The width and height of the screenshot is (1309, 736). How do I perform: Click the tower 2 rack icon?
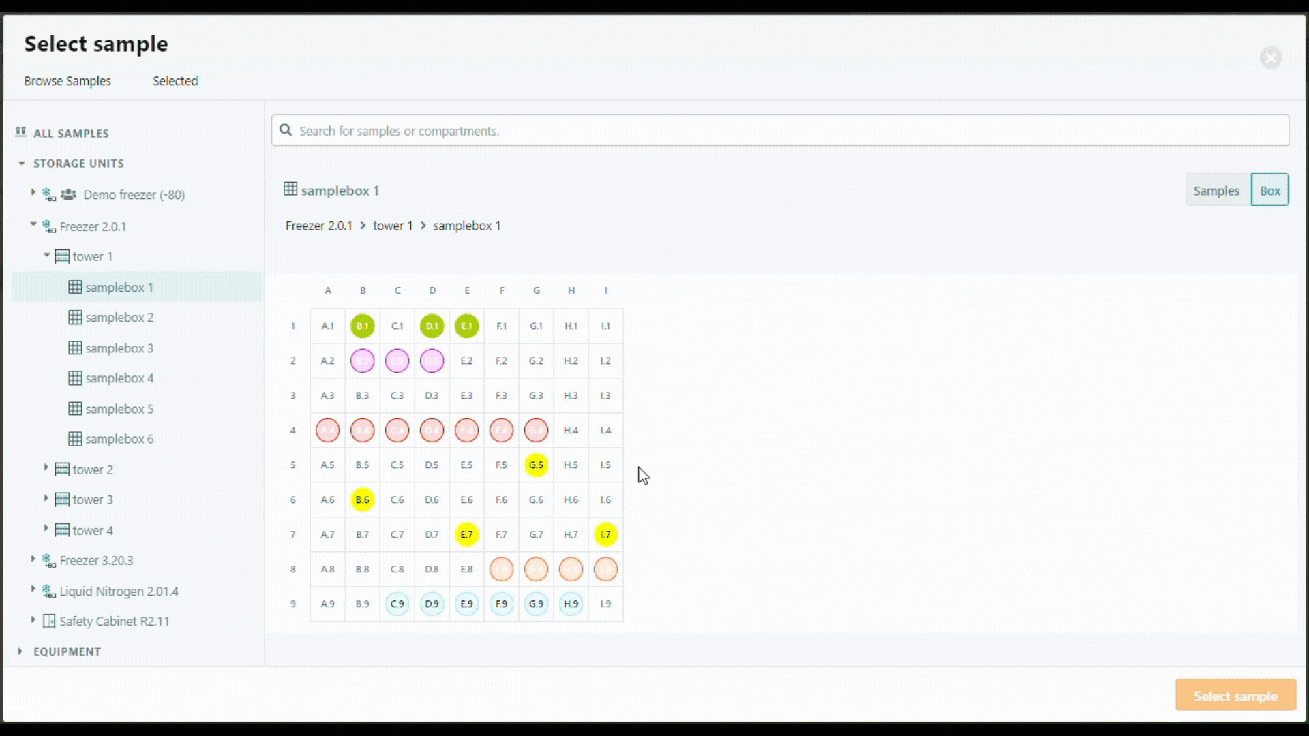[x=62, y=470]
